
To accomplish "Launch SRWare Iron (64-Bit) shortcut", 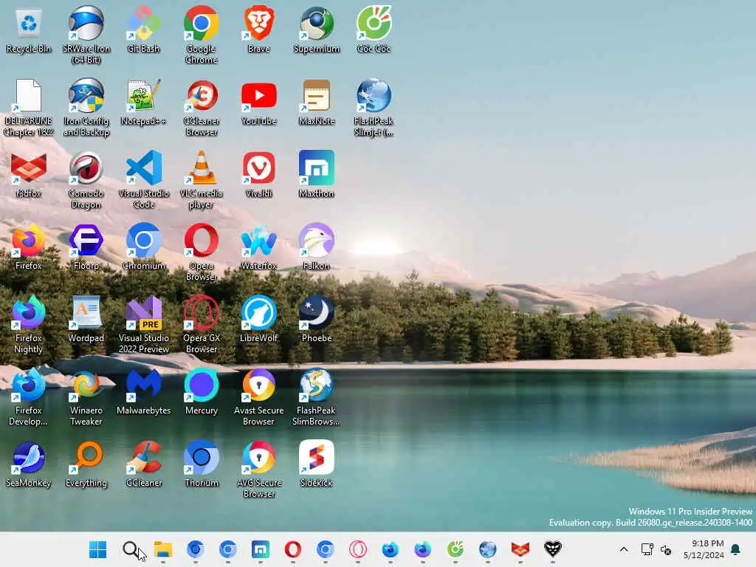I will click(x=86, y=35).
